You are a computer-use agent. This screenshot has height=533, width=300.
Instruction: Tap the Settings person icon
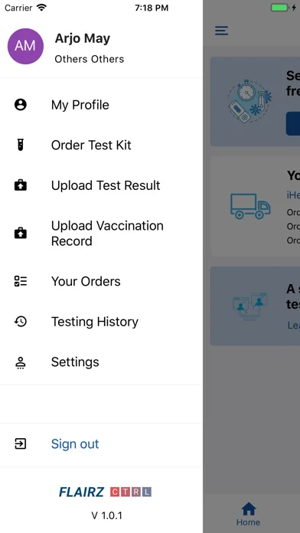pos(21,362)
